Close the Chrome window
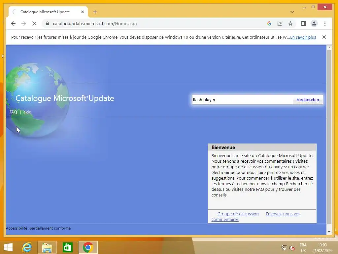 [325, 7]
